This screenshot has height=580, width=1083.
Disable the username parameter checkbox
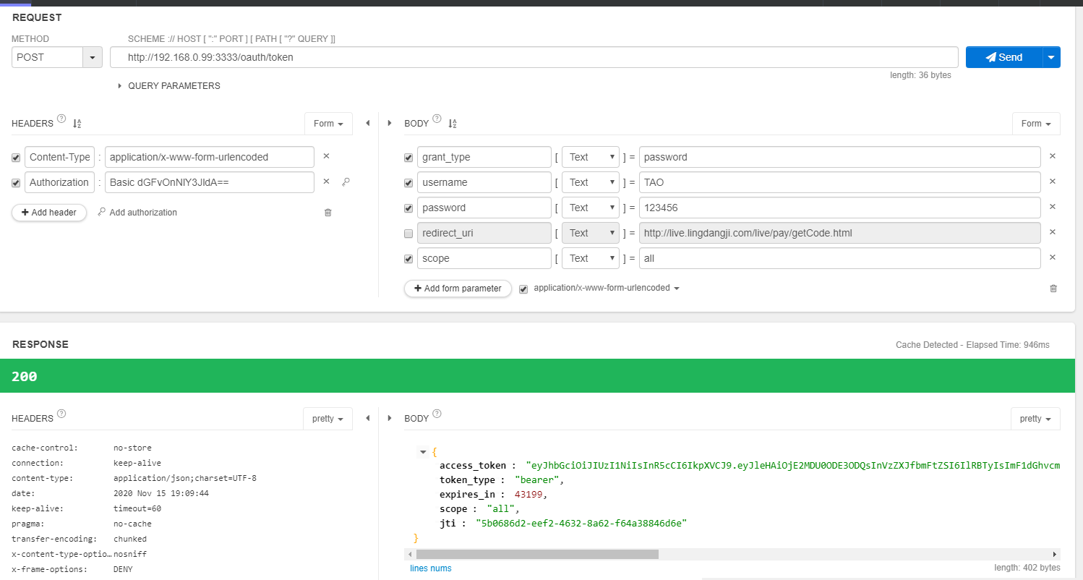408,183
